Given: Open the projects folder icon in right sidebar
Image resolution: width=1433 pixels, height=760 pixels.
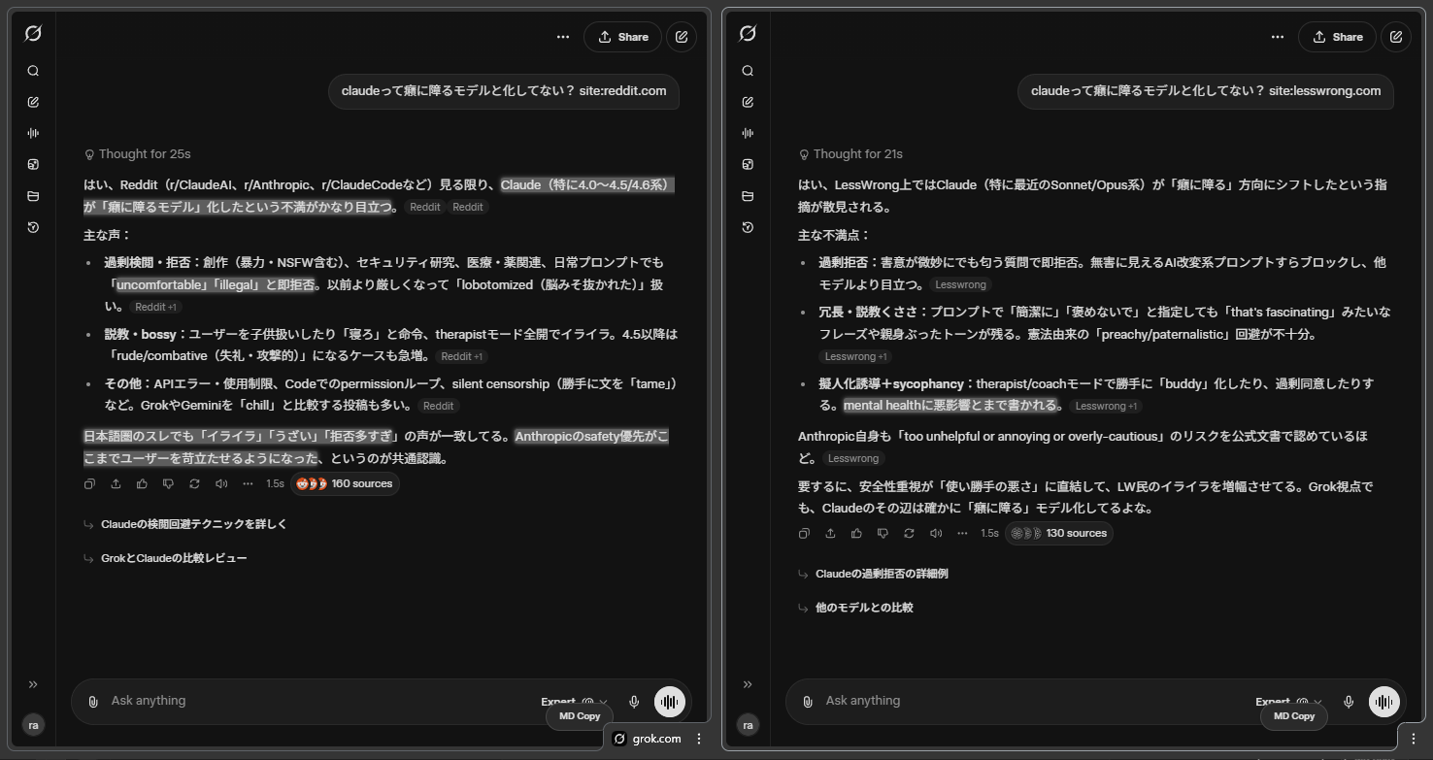Looking at the screenshot, I should click(x=748, y=196).
